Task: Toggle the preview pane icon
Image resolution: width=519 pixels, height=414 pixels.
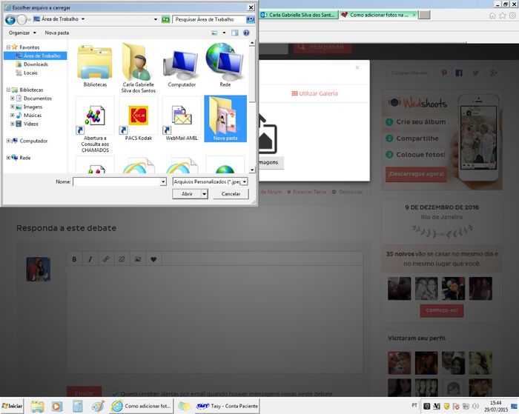Action: point(235,33)
